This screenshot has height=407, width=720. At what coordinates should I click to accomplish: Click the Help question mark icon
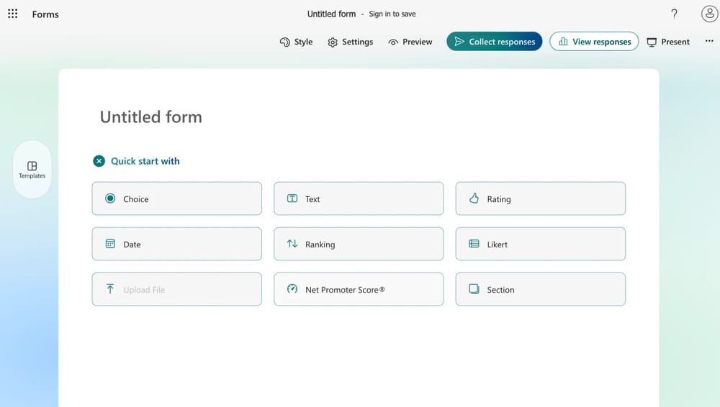[x=674, y=14]
